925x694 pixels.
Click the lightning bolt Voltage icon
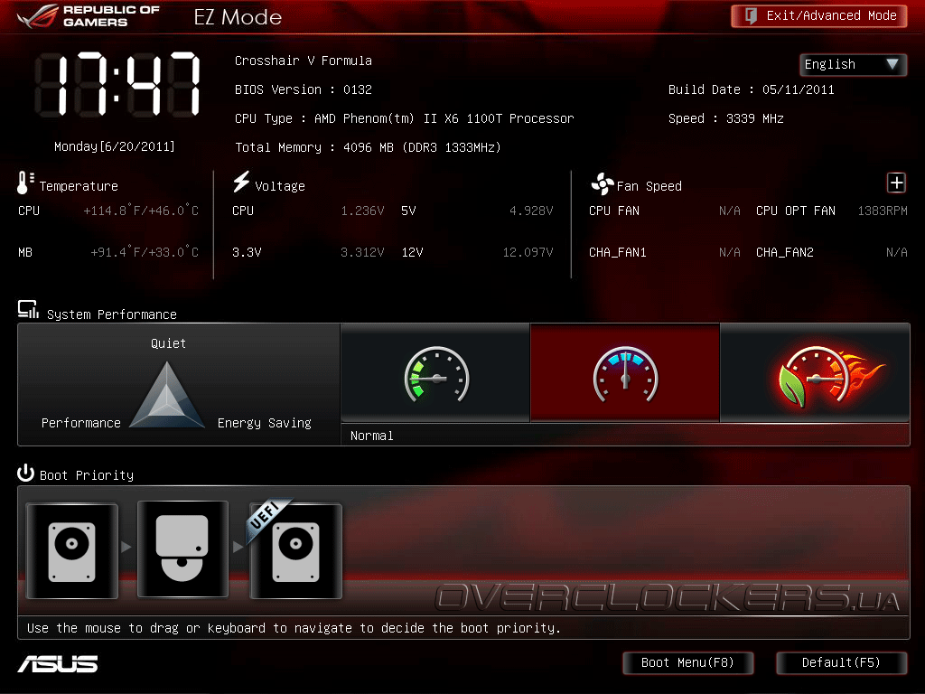pos(240,182)
